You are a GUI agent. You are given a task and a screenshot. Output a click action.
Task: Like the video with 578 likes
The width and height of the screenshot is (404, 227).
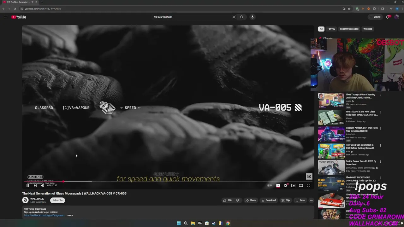point(227,200)
